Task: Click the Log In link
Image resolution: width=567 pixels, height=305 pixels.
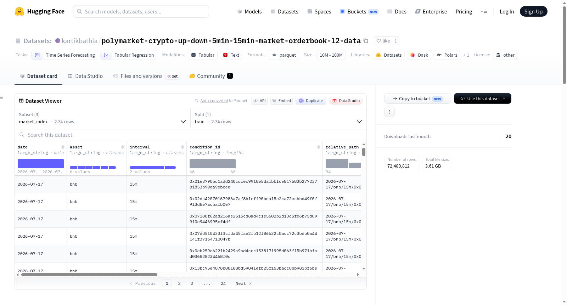Action: coord(507,11)
